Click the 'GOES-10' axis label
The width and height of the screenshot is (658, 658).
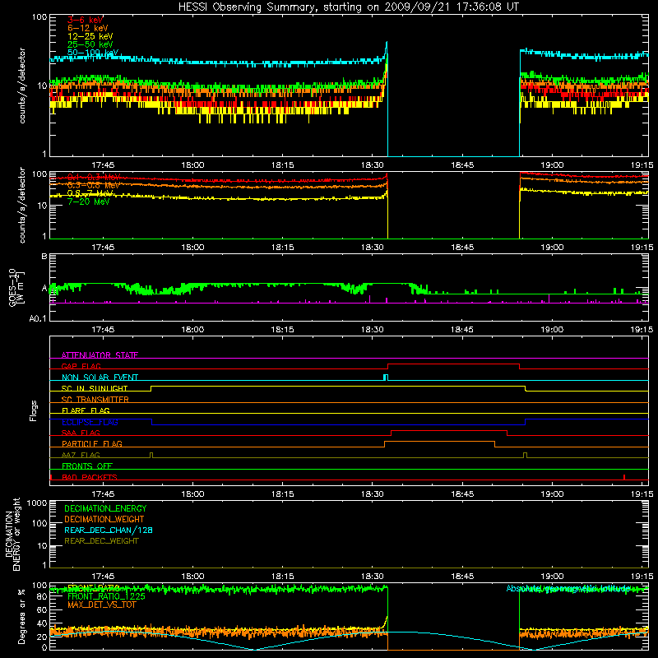pyautogui.click(x=12, y=287)
